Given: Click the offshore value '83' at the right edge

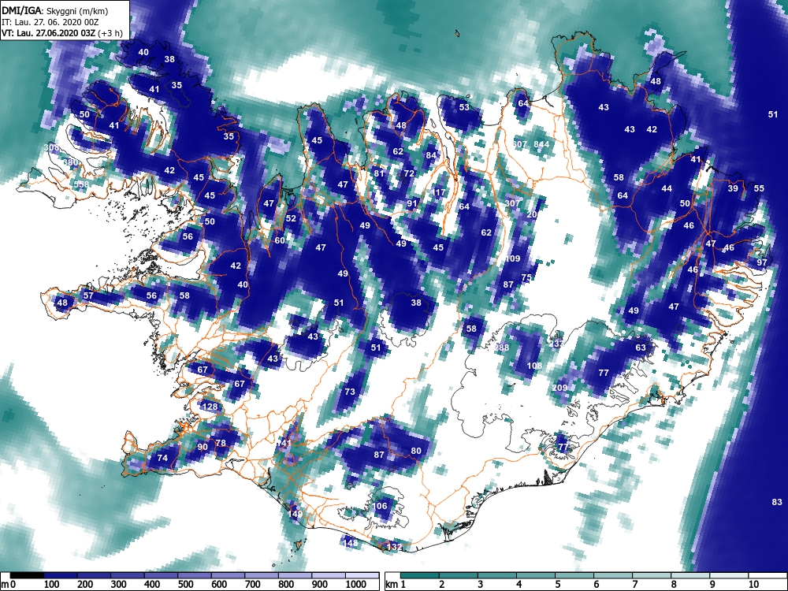Looking at the screenshot, I should pos(777,502).
